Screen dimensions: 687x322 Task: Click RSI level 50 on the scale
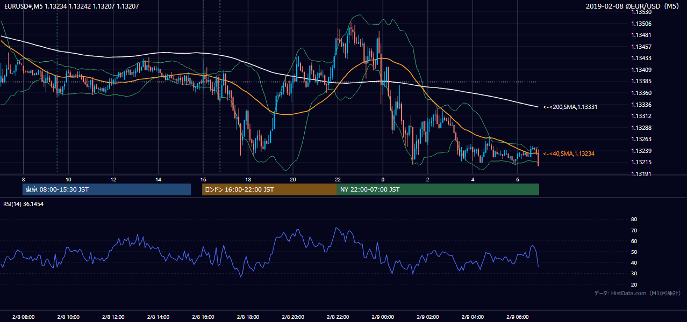point(634,252)
